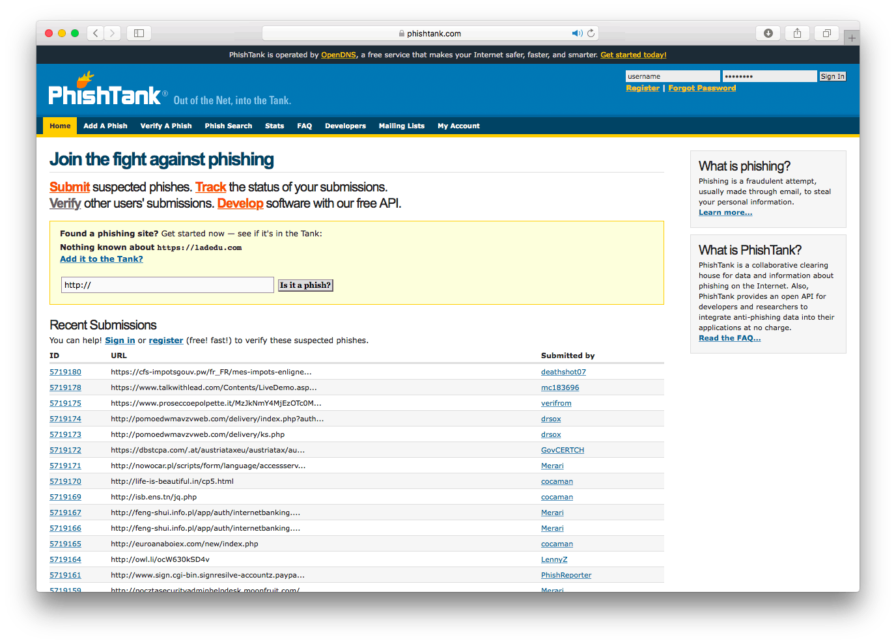
Task: Open the downloads icon in toolbar
Action: [768, 33]
